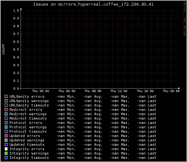Click the Redirect errors legend swatch
The image size is (187, 162).
tap(6, 110)
